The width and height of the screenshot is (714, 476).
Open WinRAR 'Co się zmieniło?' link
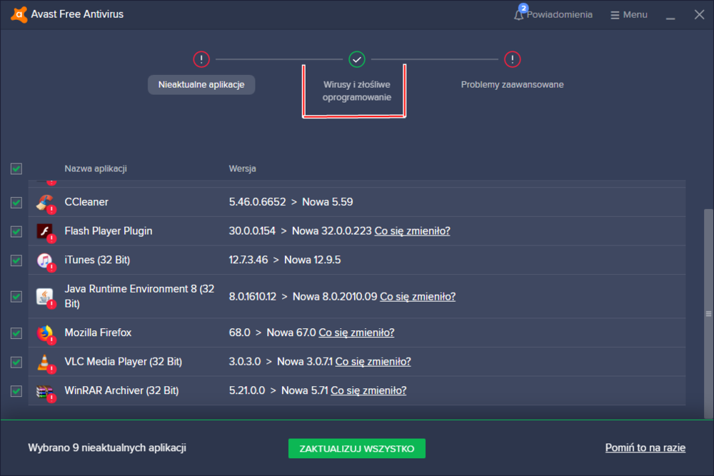(x=368, y=390)
